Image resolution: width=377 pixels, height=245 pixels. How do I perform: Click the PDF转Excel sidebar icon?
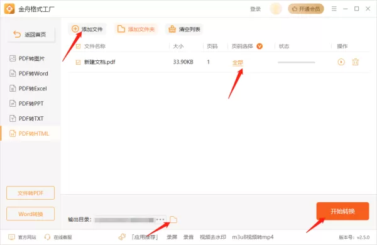tap(13, 89)
